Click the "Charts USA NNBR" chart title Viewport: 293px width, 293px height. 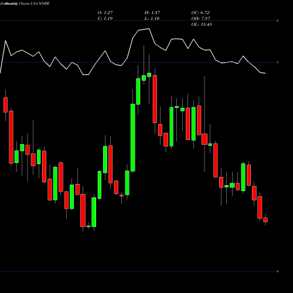[x=35, y=4]
